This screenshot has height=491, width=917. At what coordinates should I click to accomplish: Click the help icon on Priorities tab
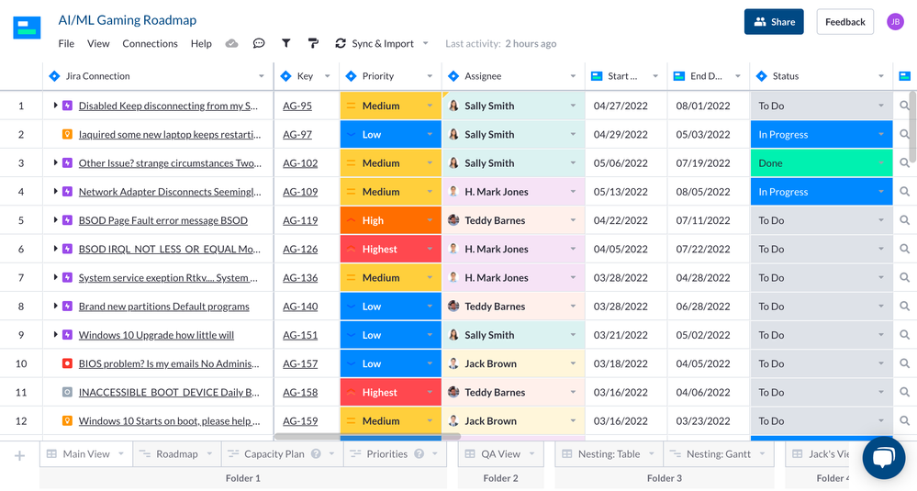419,453
